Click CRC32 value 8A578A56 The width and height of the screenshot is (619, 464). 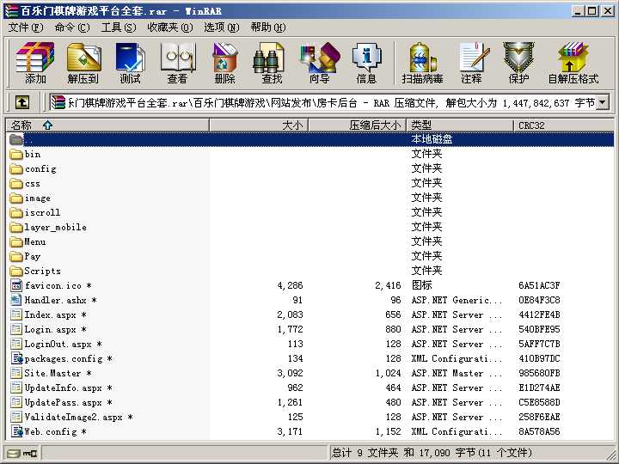click(539, 431)
